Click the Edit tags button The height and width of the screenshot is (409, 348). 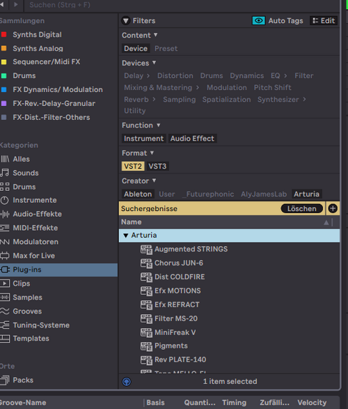324,21
